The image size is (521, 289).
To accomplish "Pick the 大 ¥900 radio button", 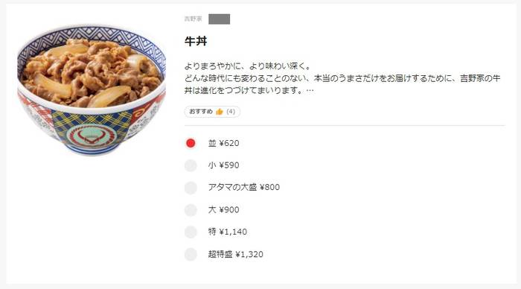I will pyautogui.click(x=191, y=210).
